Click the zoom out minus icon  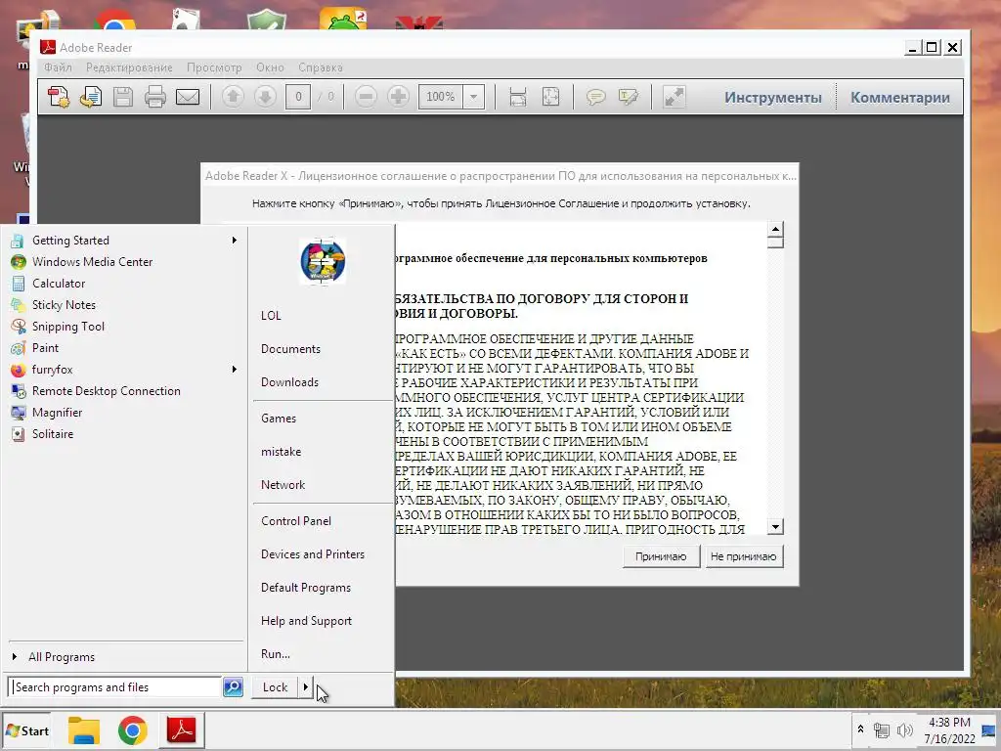point(366,97)
